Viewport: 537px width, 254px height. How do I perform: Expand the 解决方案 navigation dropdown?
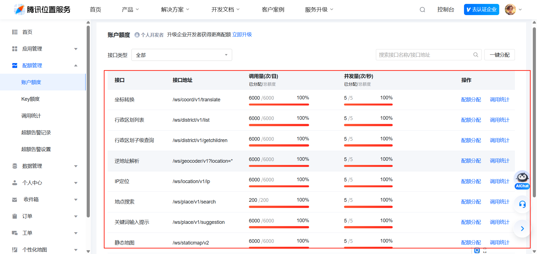175,9
